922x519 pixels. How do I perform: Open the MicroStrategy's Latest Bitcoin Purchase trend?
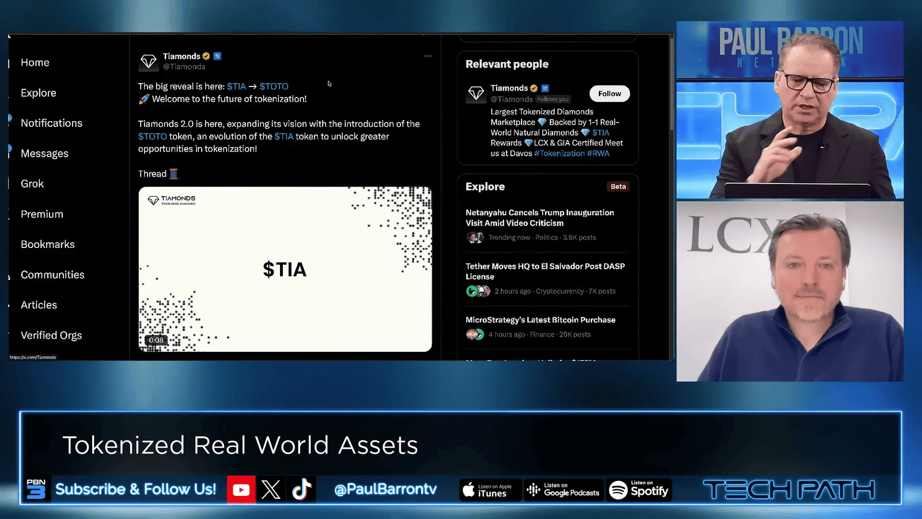coord(541,319)
